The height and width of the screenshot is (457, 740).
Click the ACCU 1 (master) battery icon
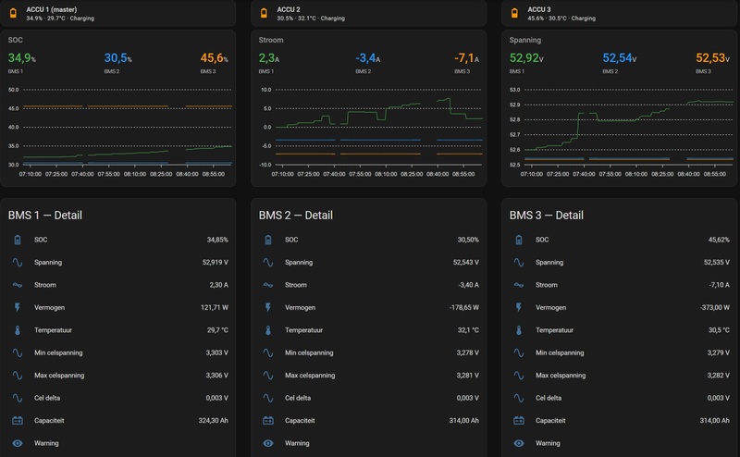coord(13,13)
